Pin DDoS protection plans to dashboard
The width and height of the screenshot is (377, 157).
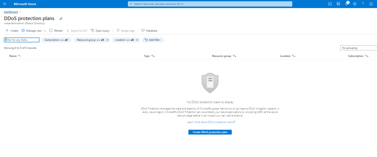click(61, 18)
